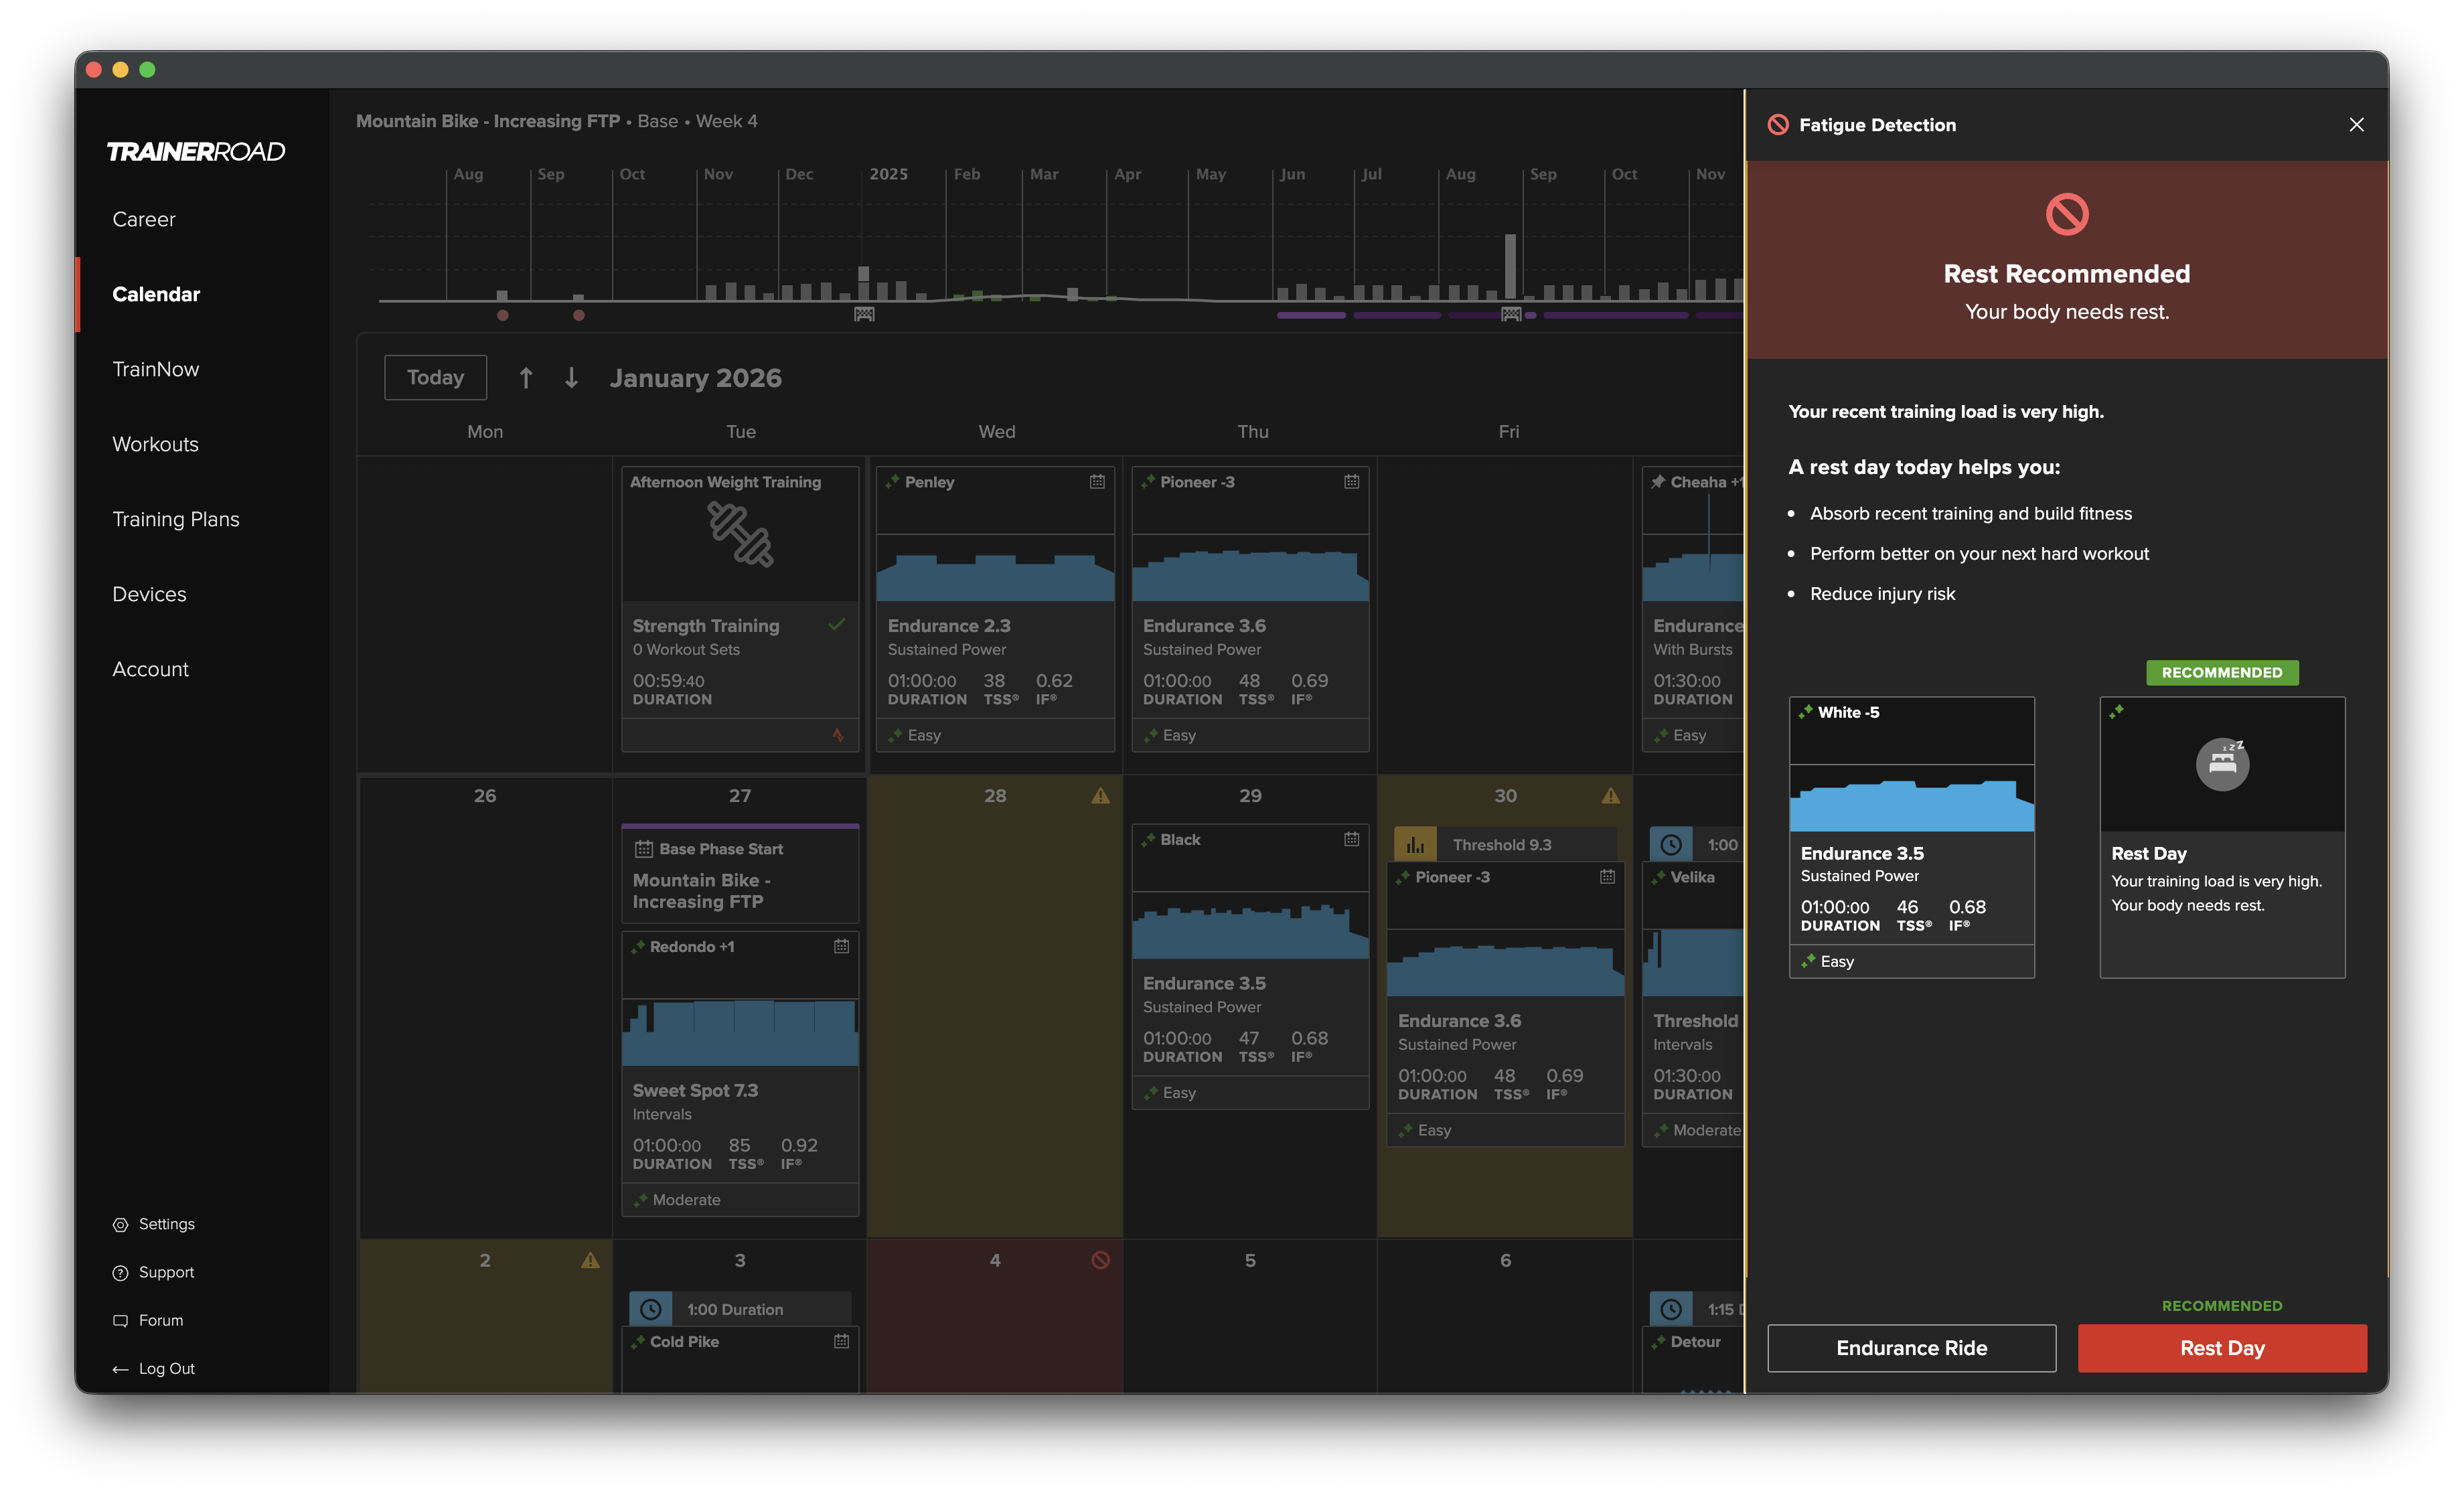Image resolution: width=2464 pixels, height=1493 pixels.
Task: Open the Career section
Action: click(x=144, y=219)
